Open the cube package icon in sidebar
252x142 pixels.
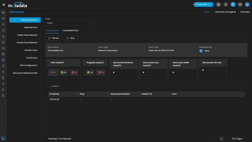point(3,60)
